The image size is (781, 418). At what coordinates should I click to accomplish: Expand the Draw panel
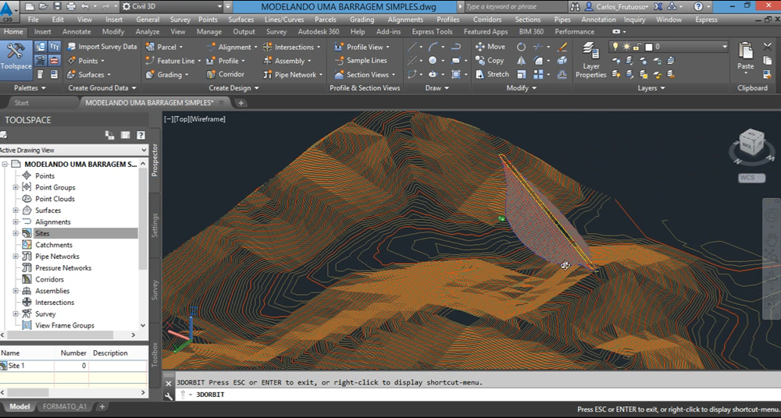[437, 87]
